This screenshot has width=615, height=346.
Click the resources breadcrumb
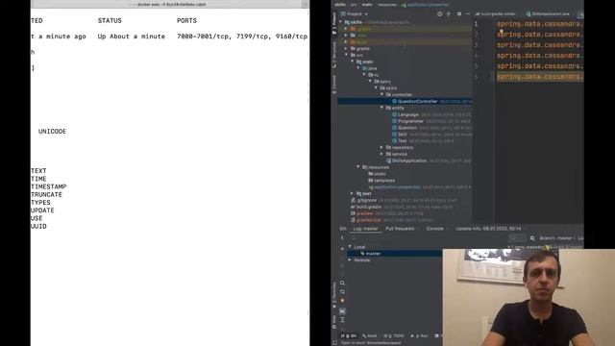386,5
